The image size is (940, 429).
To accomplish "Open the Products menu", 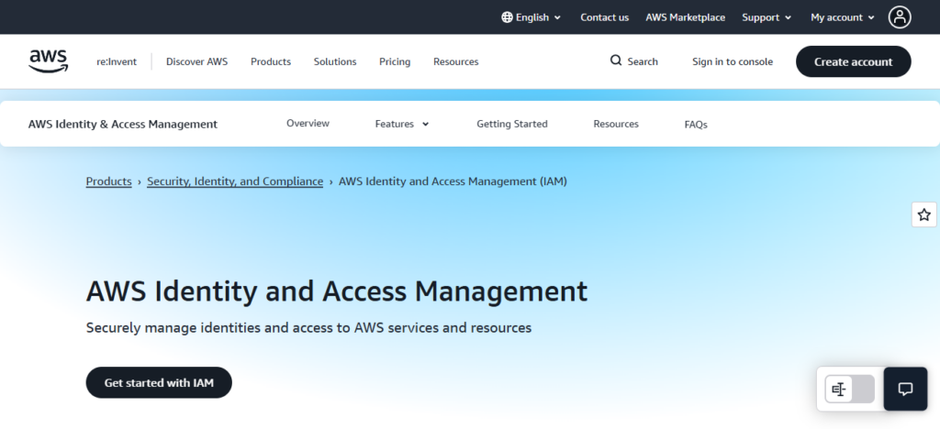I will point(271,61).
